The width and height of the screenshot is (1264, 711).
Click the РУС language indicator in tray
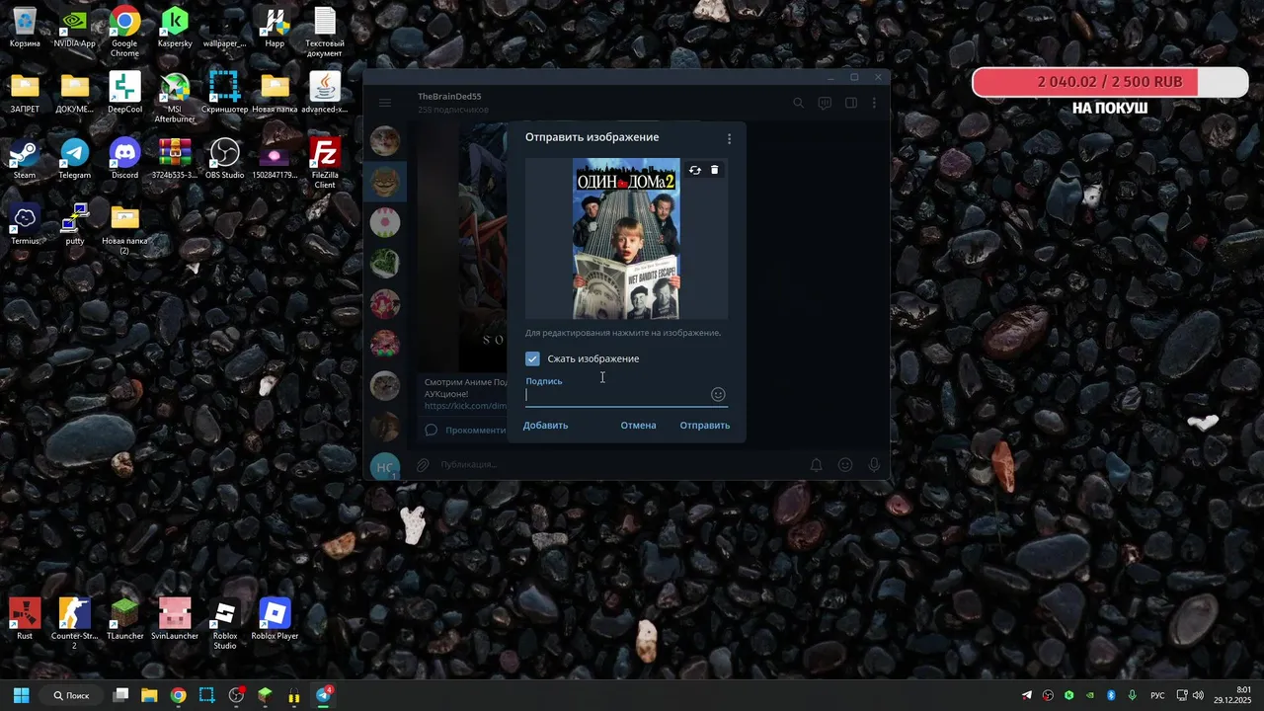(1157, 695)
